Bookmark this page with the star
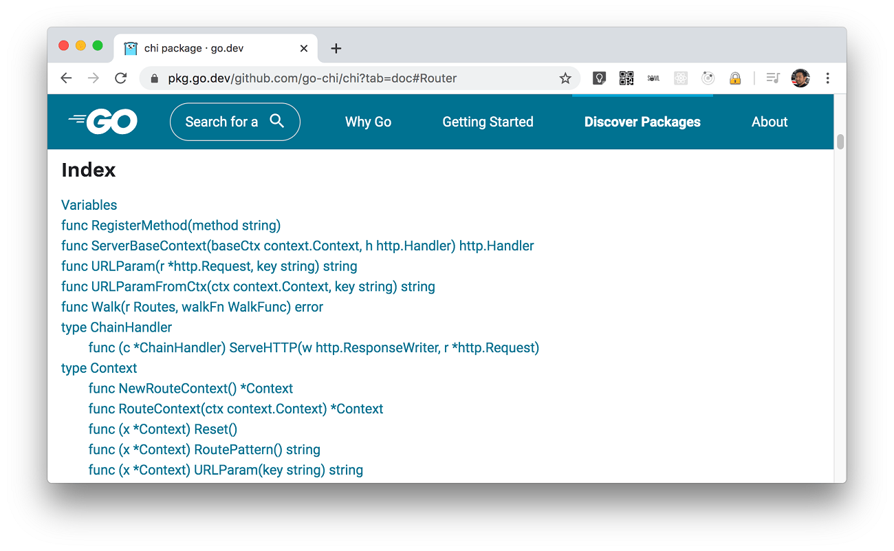 (565, 78)
